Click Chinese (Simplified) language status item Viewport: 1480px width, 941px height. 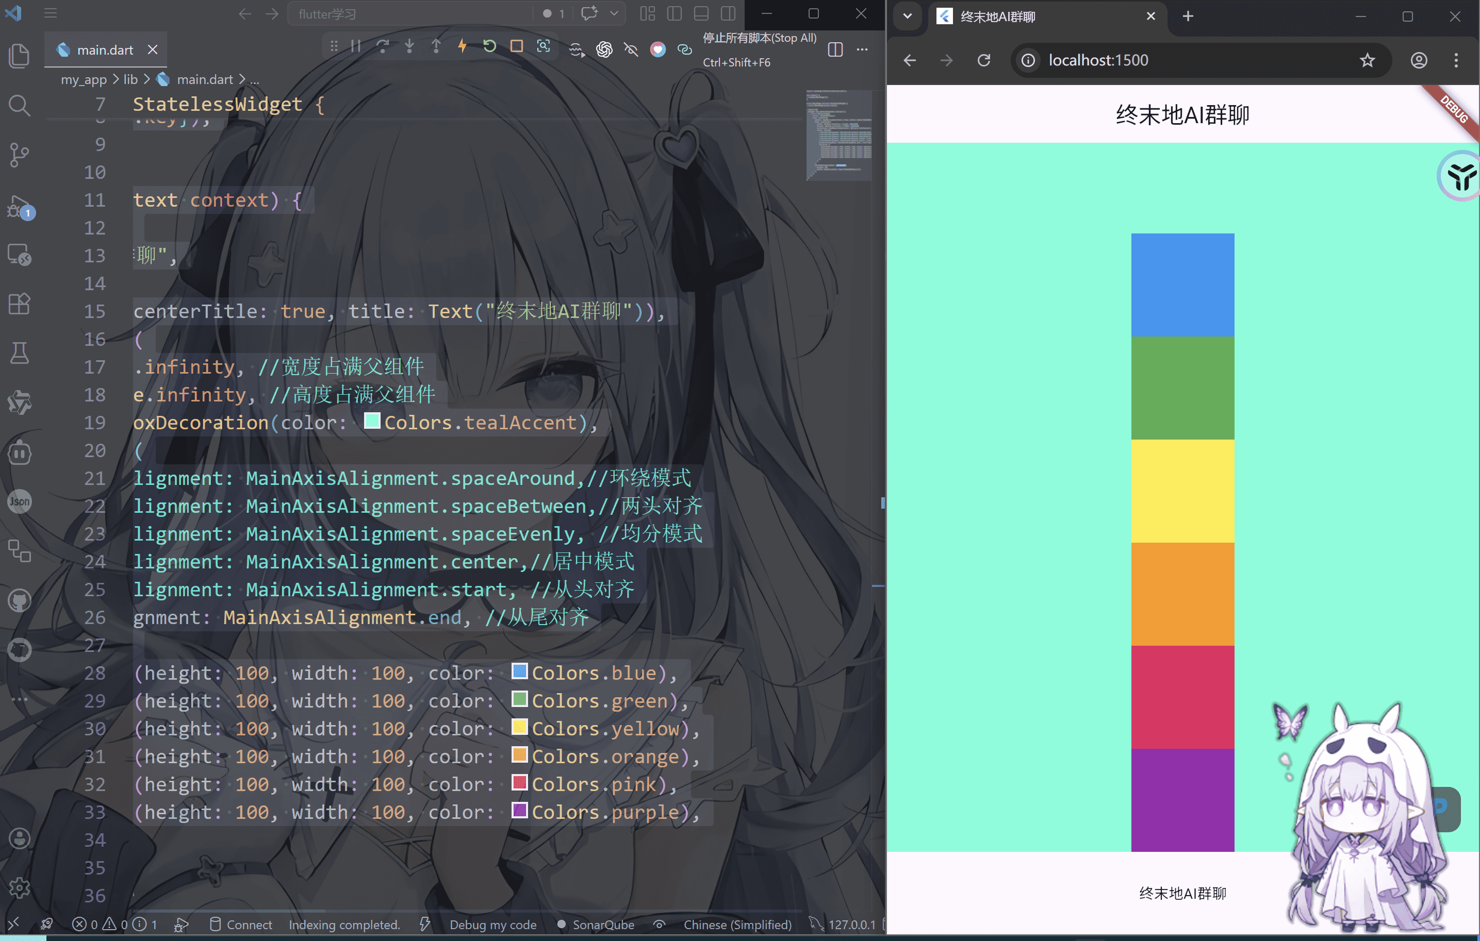[737, 925]
